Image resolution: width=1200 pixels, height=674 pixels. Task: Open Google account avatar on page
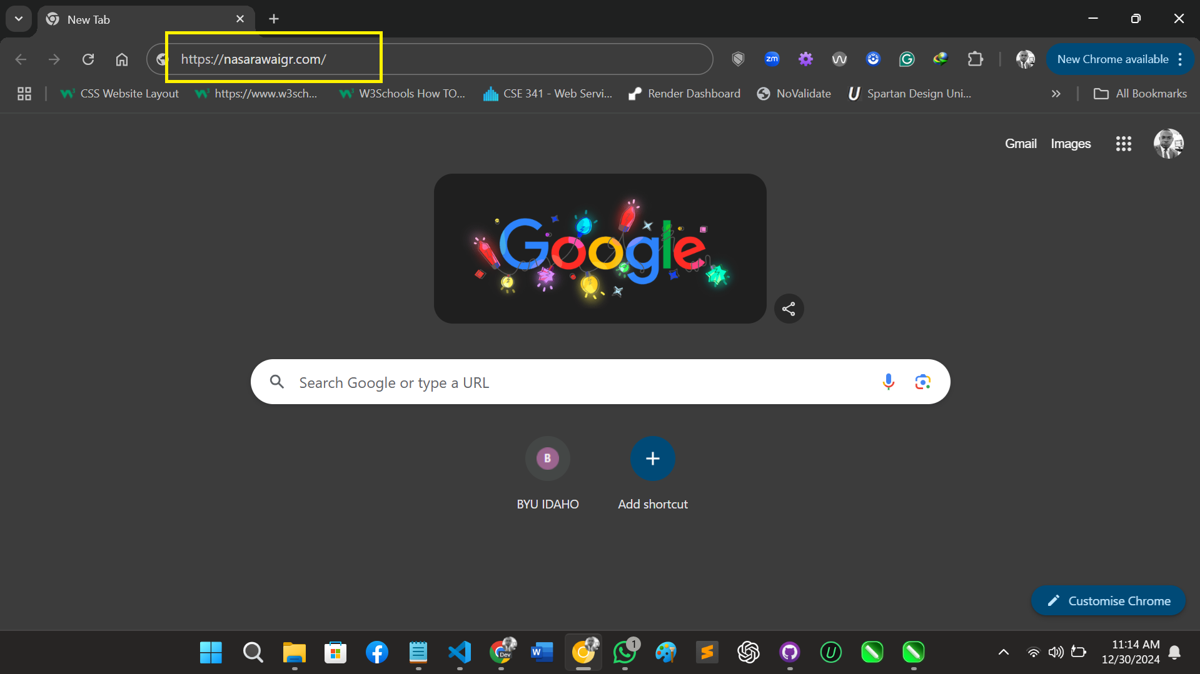1168,144
